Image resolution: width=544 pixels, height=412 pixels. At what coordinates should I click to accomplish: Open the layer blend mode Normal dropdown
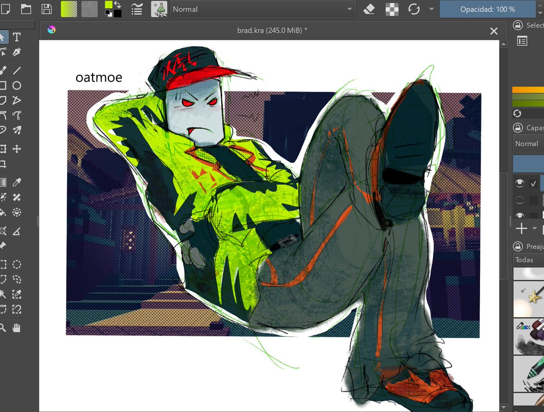coord(529,144)
